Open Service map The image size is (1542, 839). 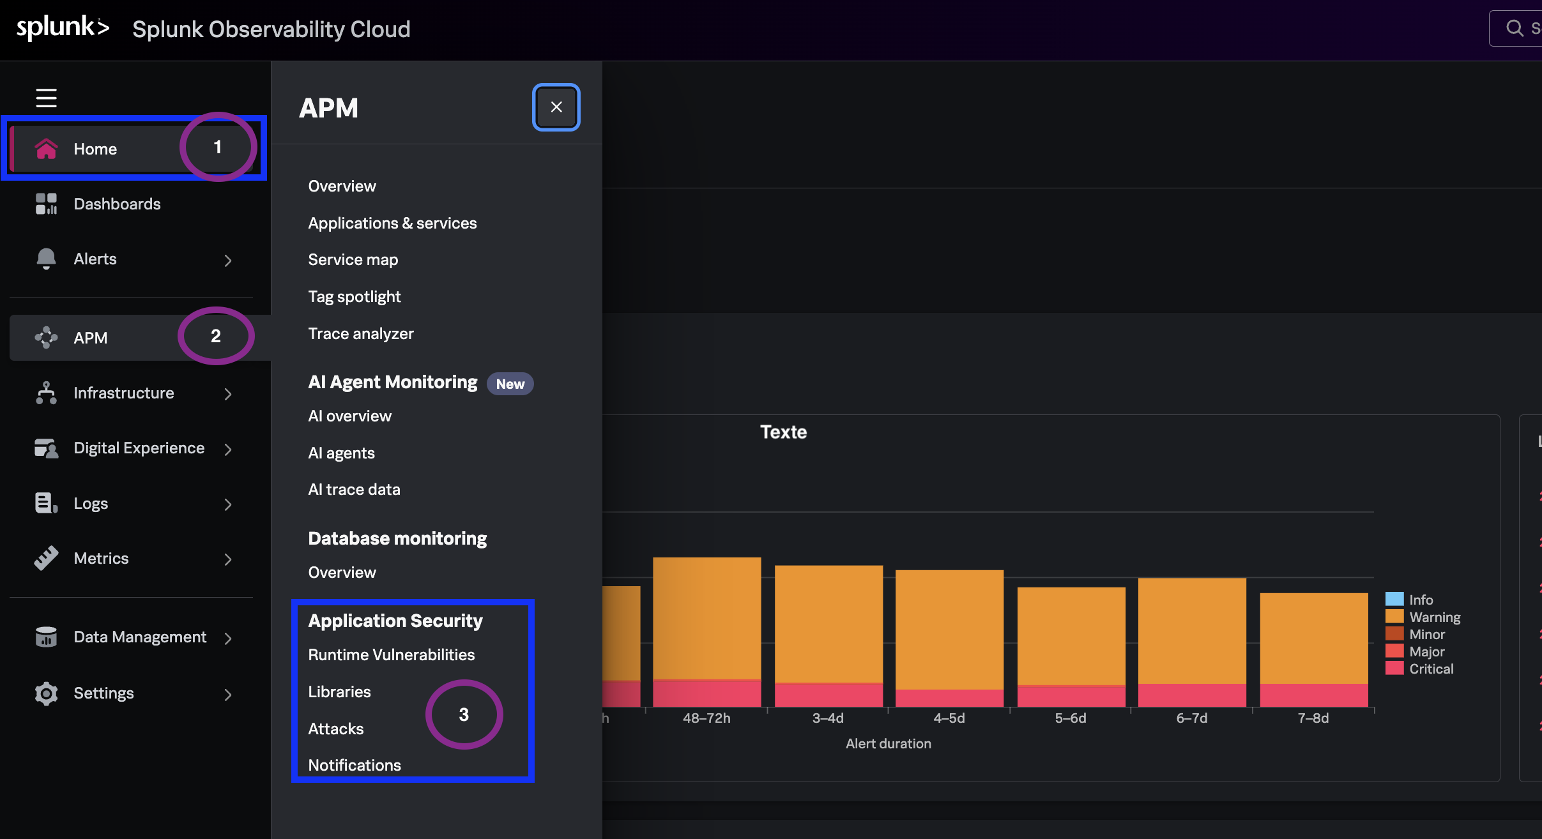(353, 259)
